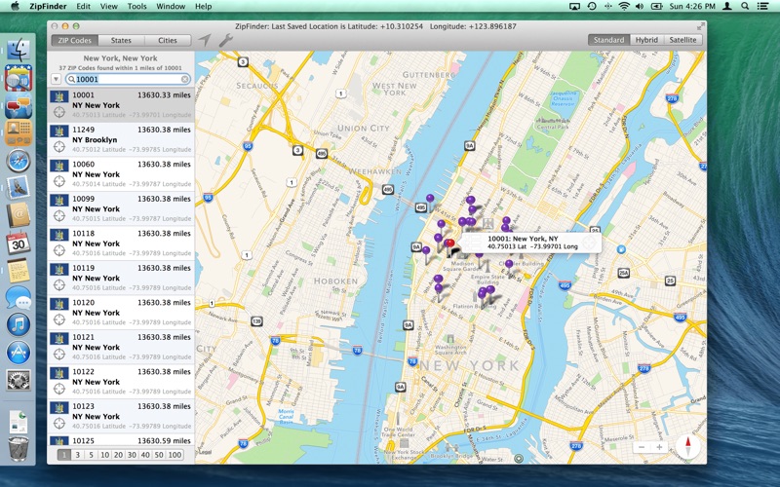This screenshot has width=780, height=487.
Task: Click the red pin for ZIP 10001
Action: point(448,244)
